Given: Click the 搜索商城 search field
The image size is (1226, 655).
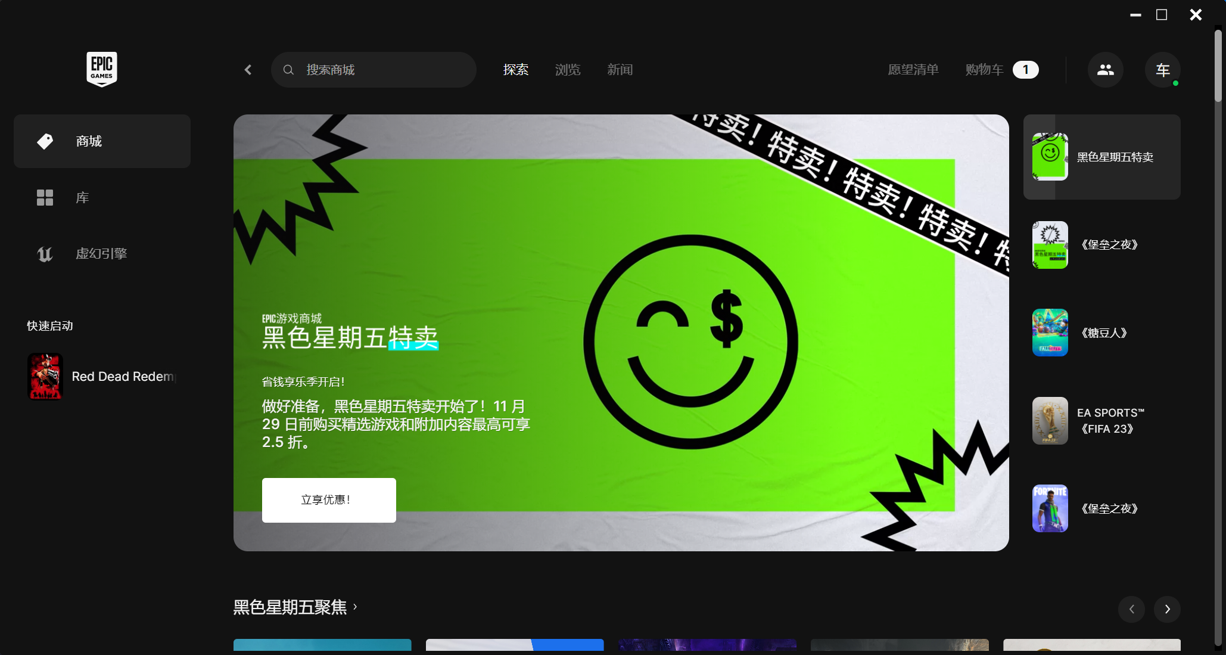Looking at the screenshot, I should pos(374,70).
